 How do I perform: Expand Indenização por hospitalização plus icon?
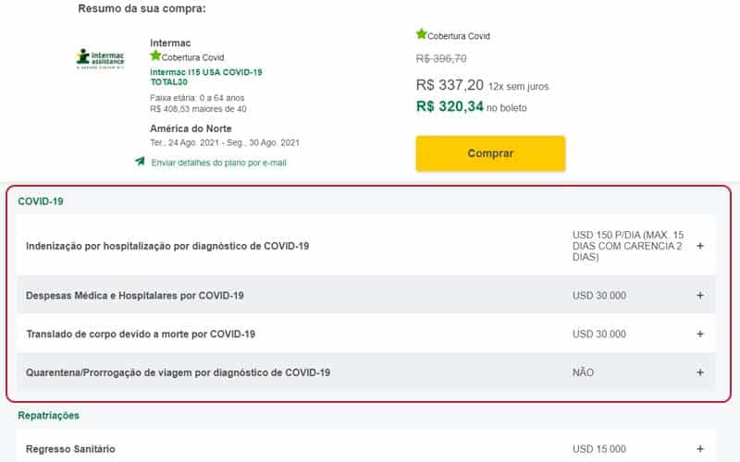(700, 246)
